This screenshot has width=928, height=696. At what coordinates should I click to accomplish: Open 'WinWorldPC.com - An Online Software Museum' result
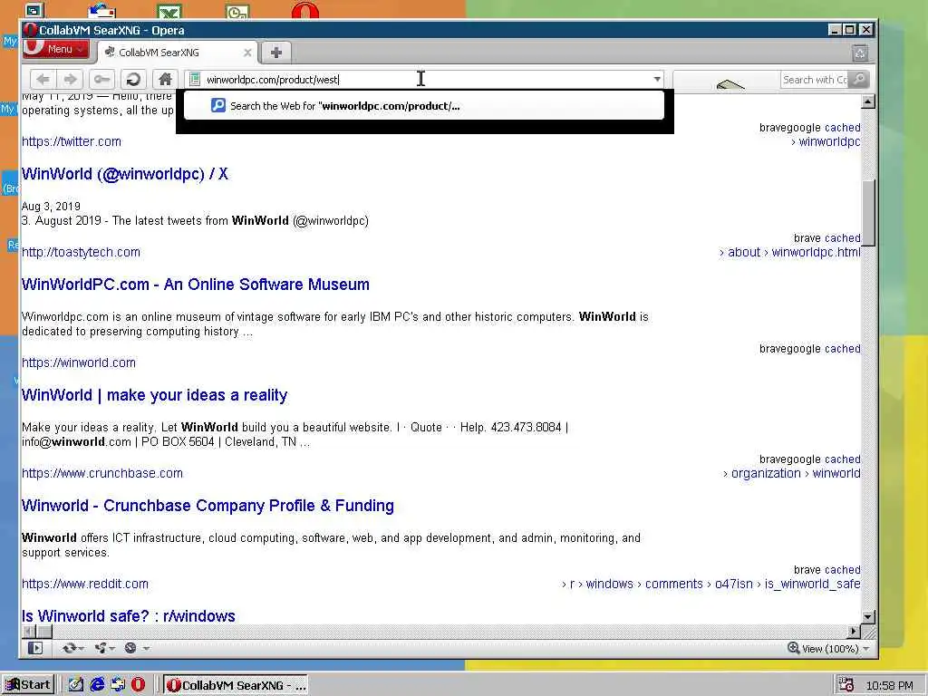[x=196, y=285]
